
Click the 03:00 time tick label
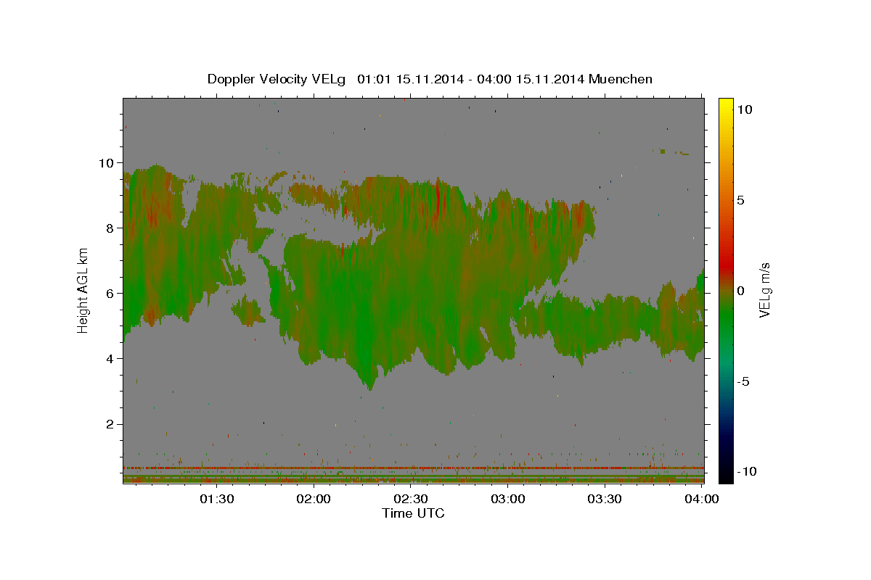[507, 499]
